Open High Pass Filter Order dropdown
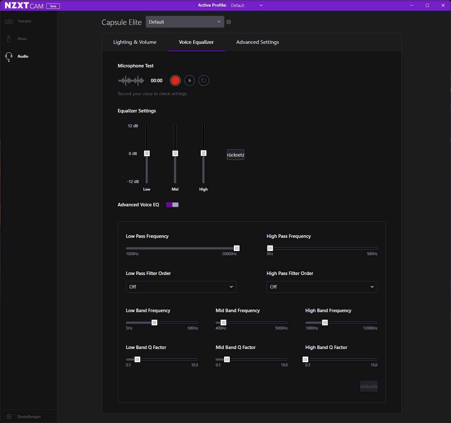This screenshot has width=451, height=423. click(322, 287)
